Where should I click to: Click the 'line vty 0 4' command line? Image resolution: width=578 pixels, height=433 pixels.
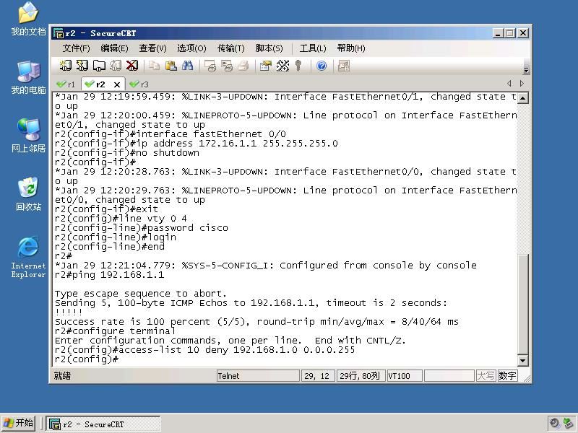coord(121,219)
